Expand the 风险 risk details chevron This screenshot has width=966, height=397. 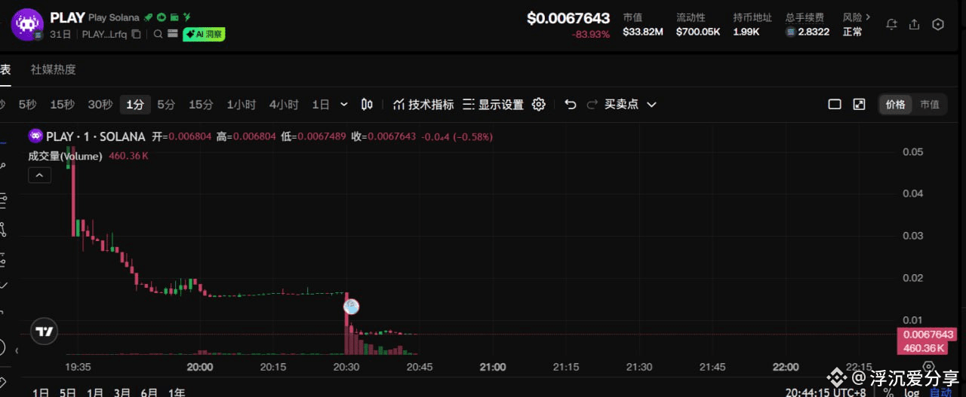click(868, 17)
